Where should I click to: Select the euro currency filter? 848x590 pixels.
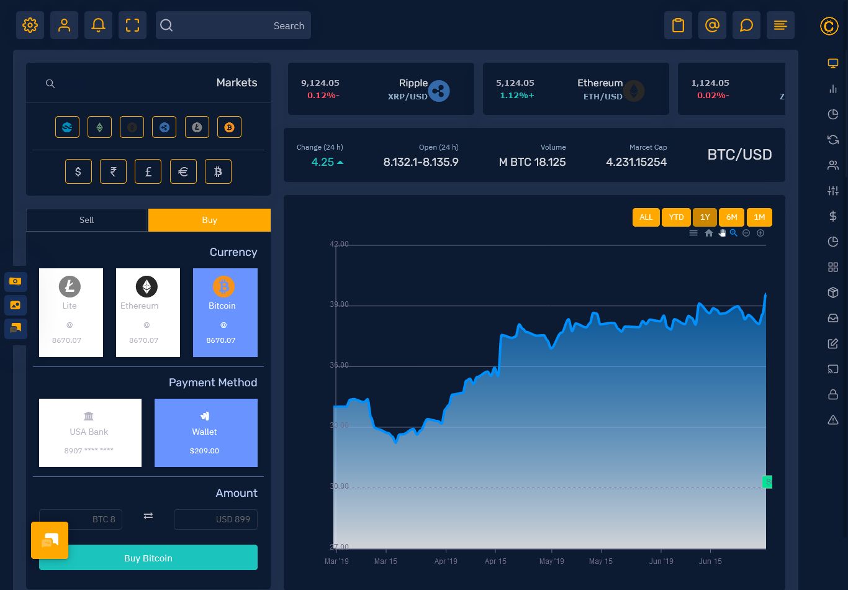click(183, 171)
